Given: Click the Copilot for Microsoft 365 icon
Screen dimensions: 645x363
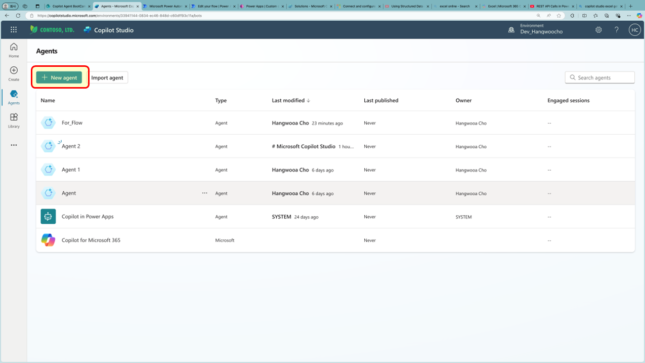Looking at the screenshot, I should [48, 240].
